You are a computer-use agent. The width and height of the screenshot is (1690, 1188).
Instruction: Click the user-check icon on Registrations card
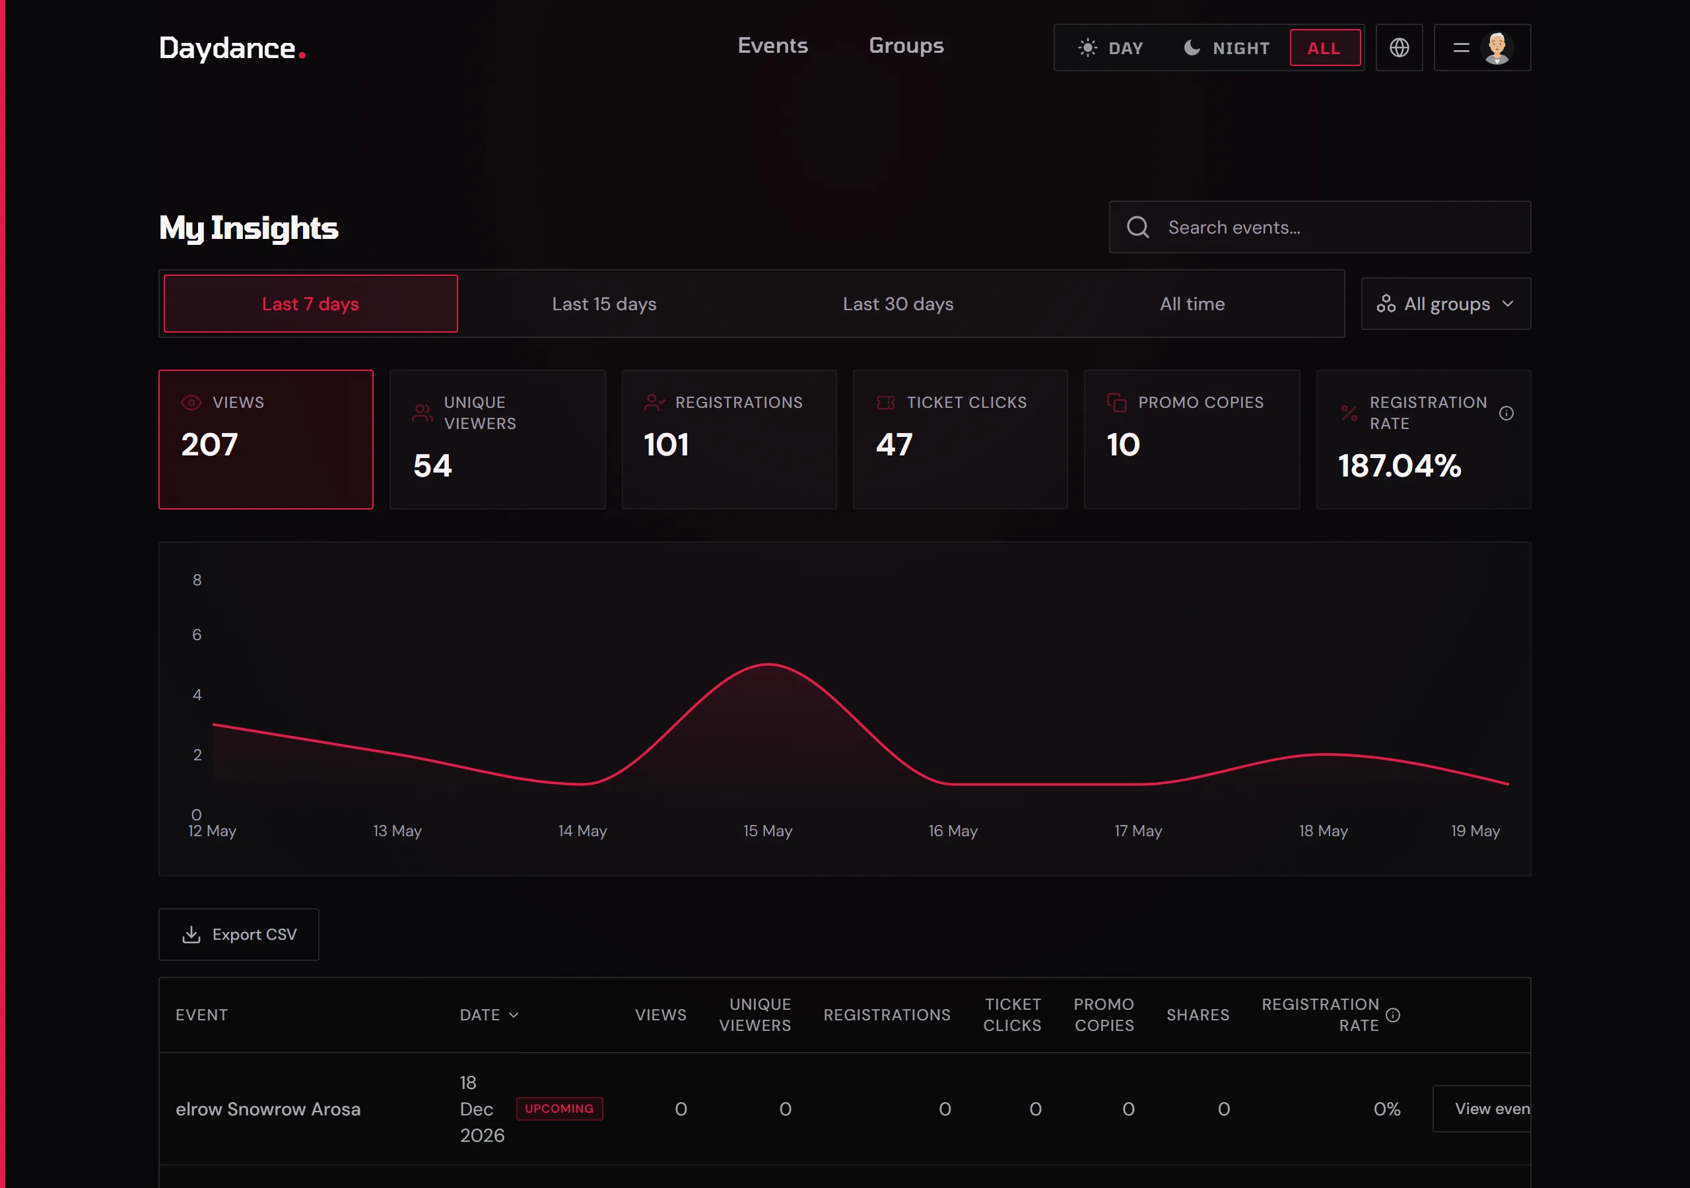tap(654, 403)
